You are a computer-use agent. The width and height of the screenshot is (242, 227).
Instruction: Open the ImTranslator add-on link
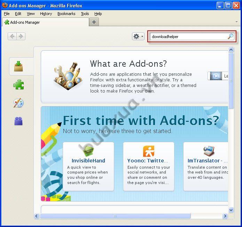[x=208, y=161]
